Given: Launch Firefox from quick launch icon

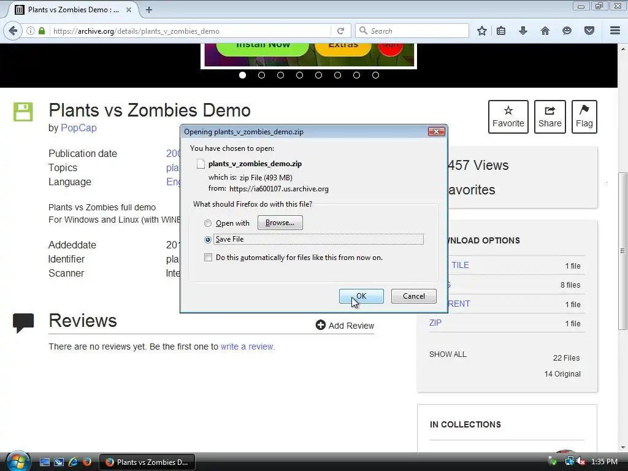Looking at the screenshot, I should click(x=87, y=462).
